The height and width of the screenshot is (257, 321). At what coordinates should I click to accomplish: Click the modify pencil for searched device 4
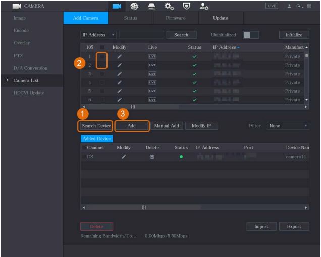coord(120,82)
